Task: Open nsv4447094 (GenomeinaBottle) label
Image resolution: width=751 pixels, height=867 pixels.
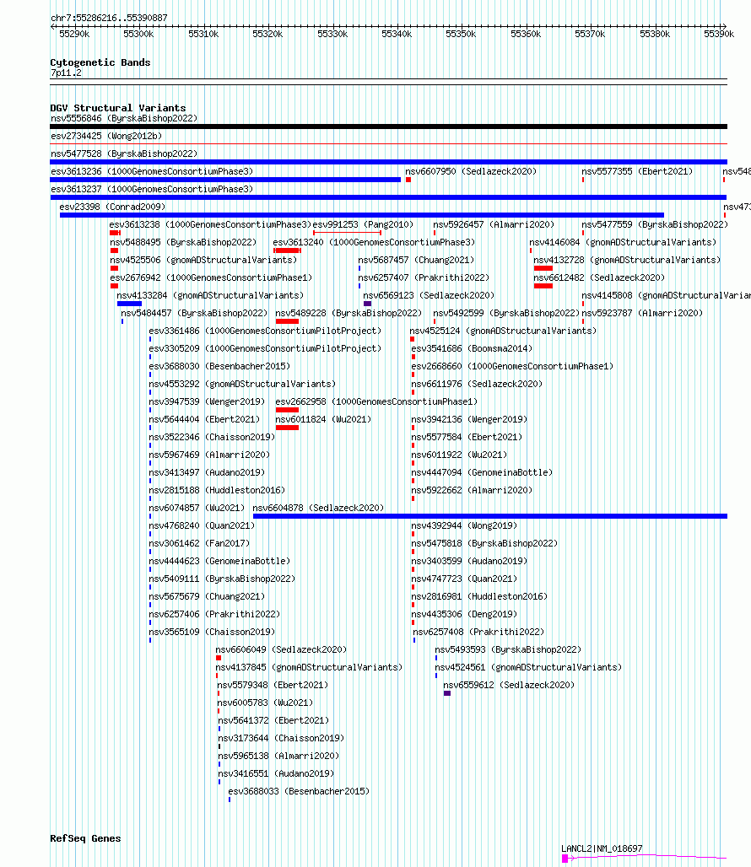Action: (x=482, y=472)
